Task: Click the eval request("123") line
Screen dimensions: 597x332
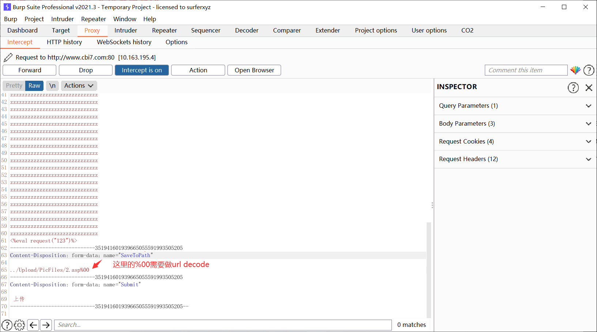Action: pyautogui.click(x=44, y=241)
